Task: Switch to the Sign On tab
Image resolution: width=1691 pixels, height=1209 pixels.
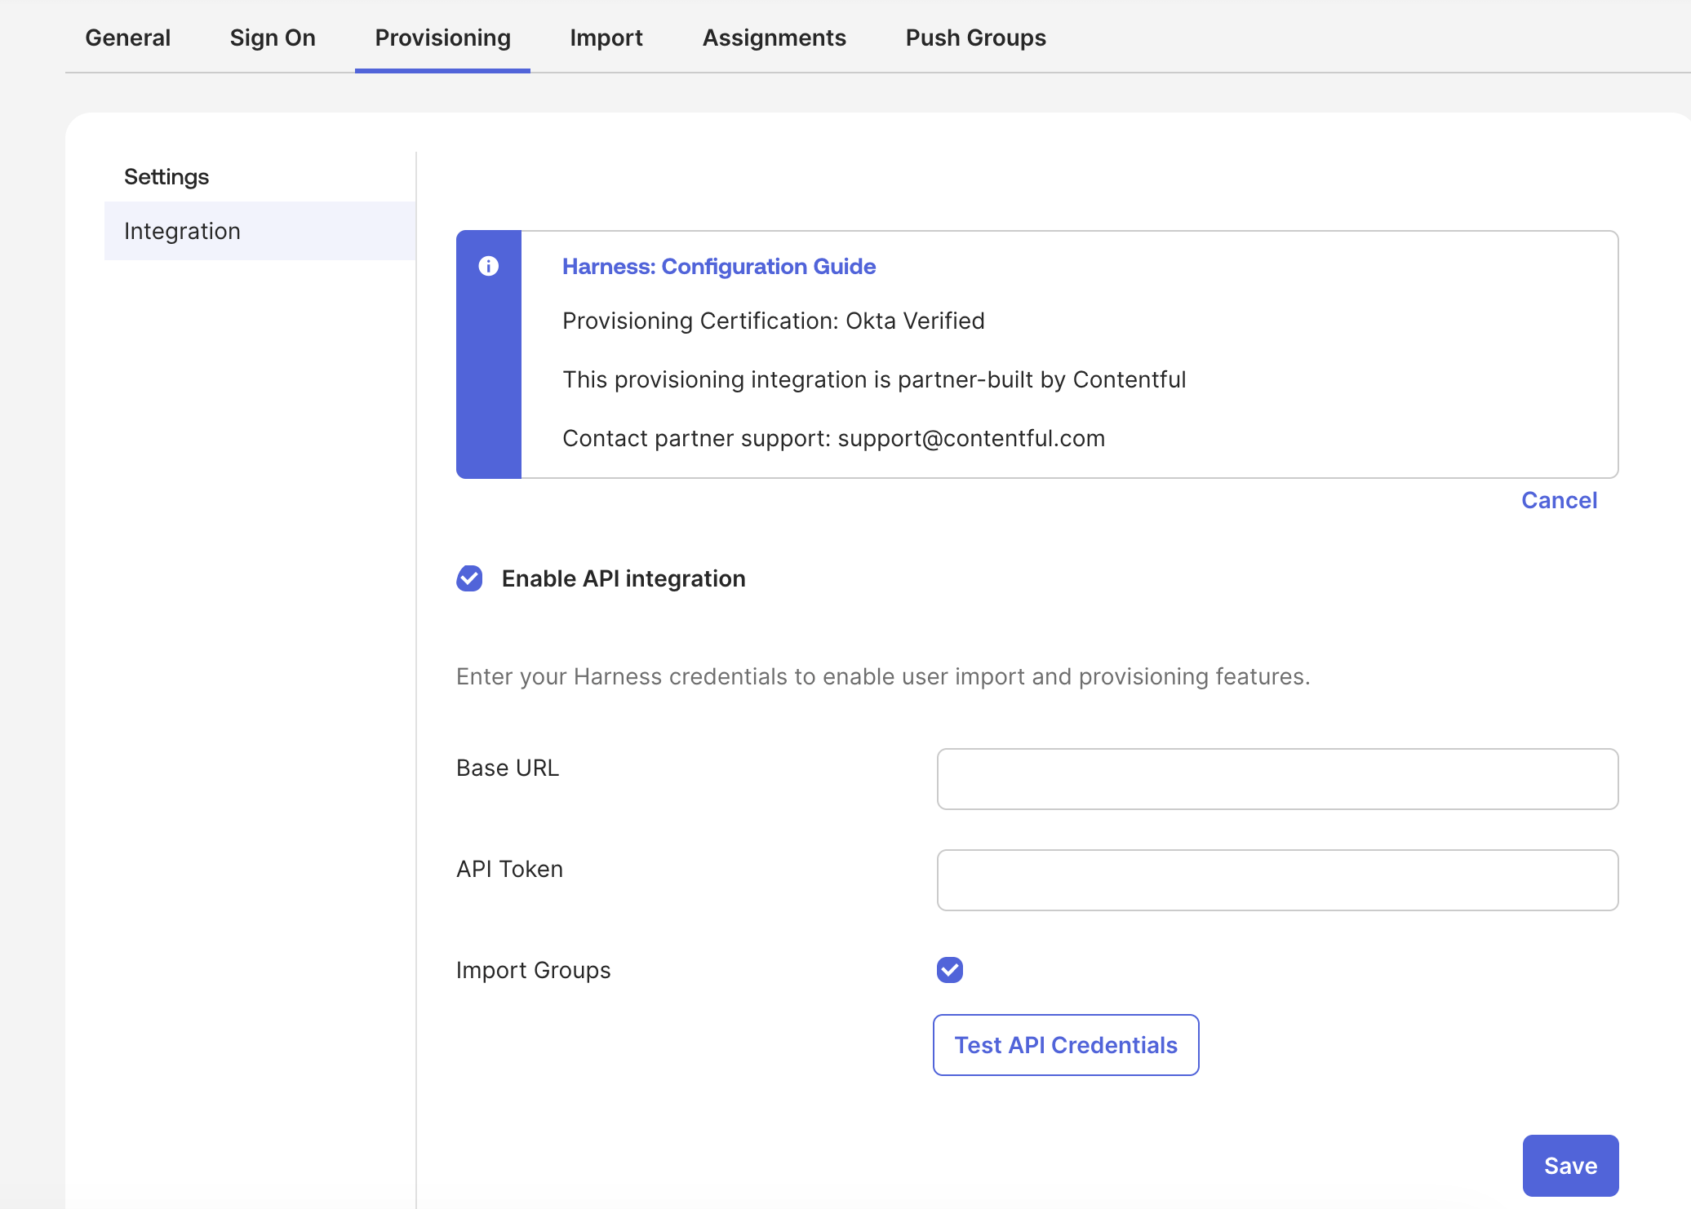Action: pyautogui.click(x=273, y=38)
